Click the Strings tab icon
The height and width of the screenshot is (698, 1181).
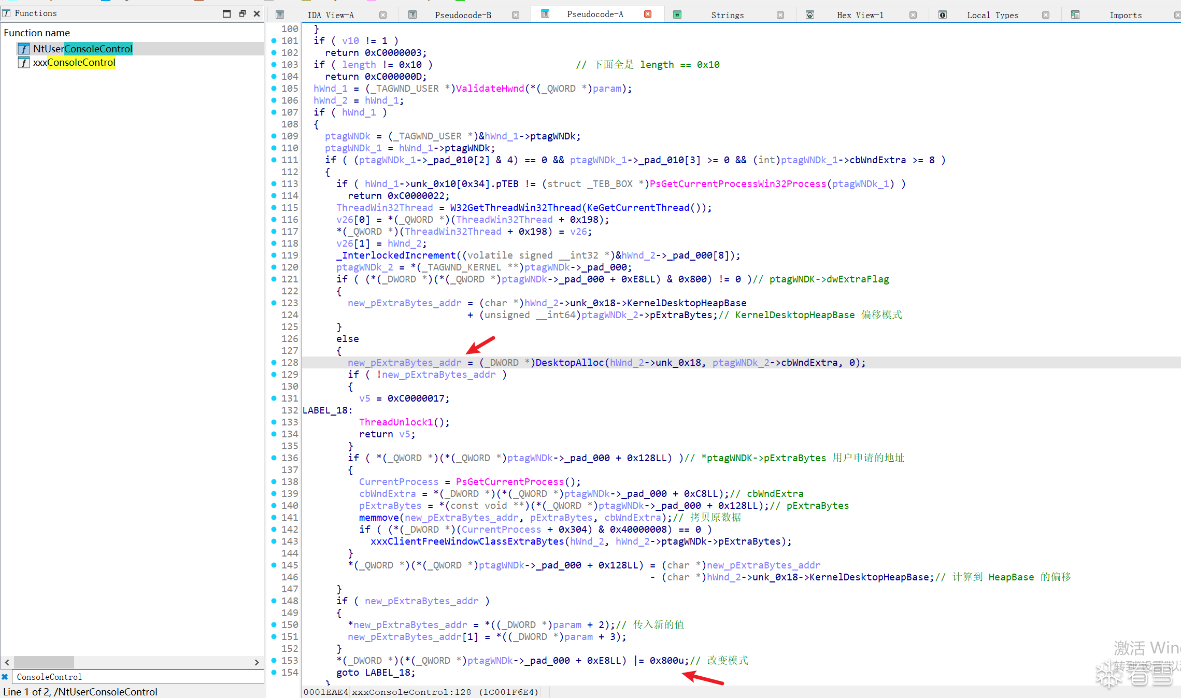677,15
